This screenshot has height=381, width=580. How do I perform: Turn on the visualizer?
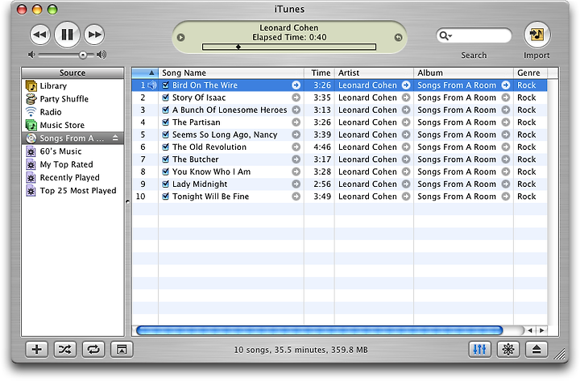pyautogui.click(x=508, y=350)
